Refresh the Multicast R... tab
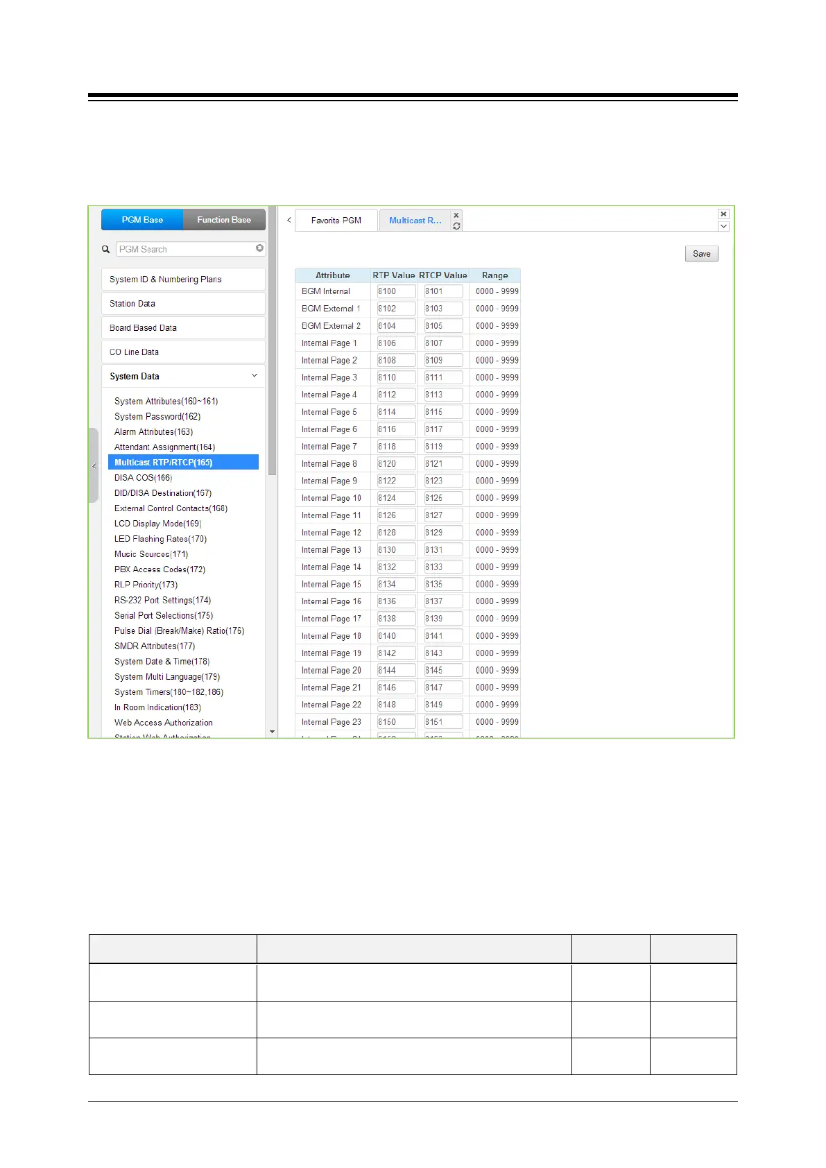This screenshot has height=1168, width=826. [456, 226]
